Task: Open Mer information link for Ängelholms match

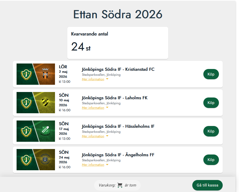Action: (93, 165)
